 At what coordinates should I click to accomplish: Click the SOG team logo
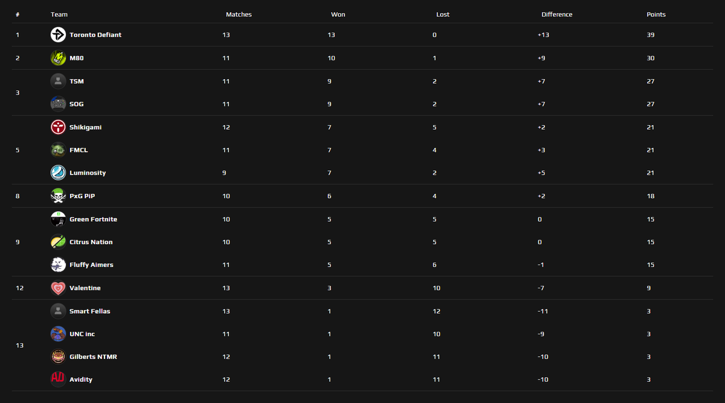coord(58,104)
